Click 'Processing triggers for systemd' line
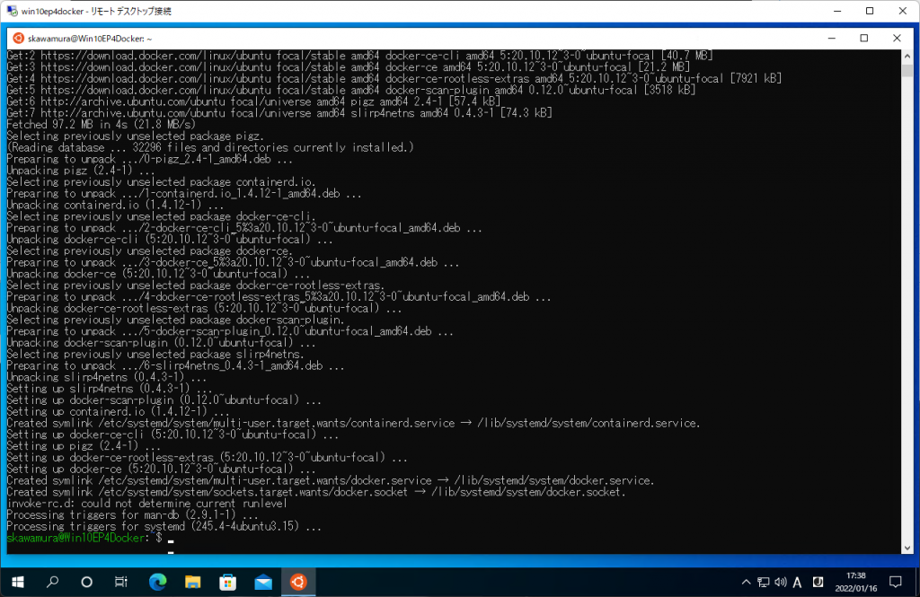Viewport: 920px width, 597px height. [x=164, y=526]
